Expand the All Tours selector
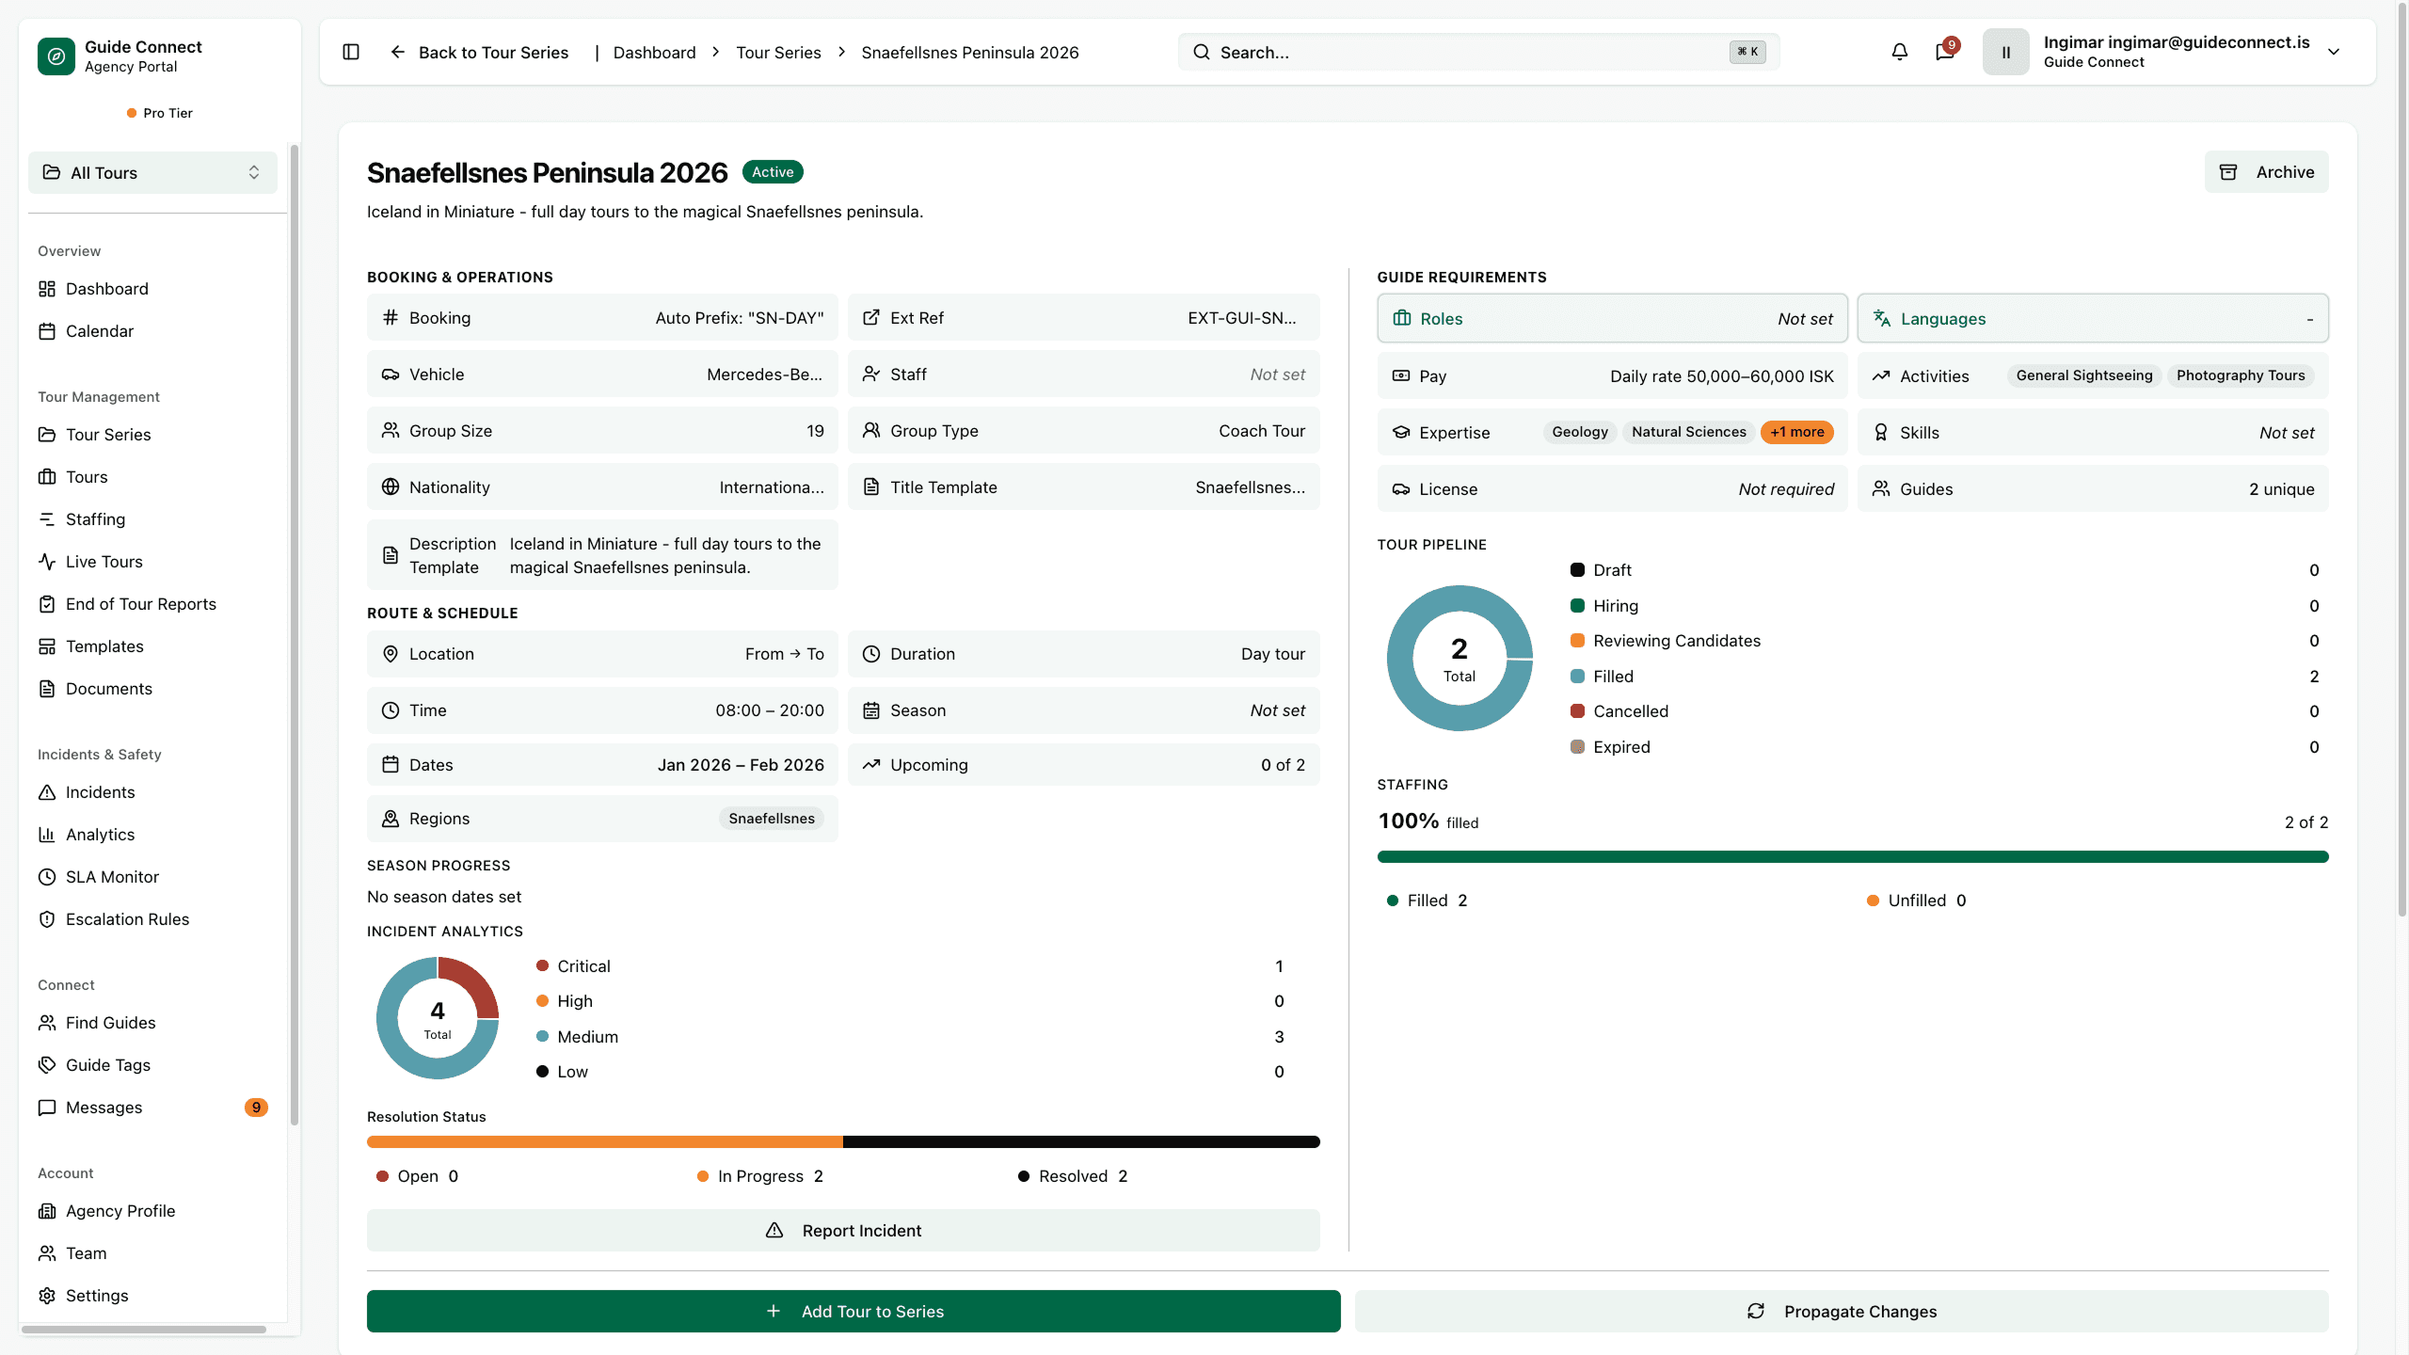 click(x=152, y=172)
